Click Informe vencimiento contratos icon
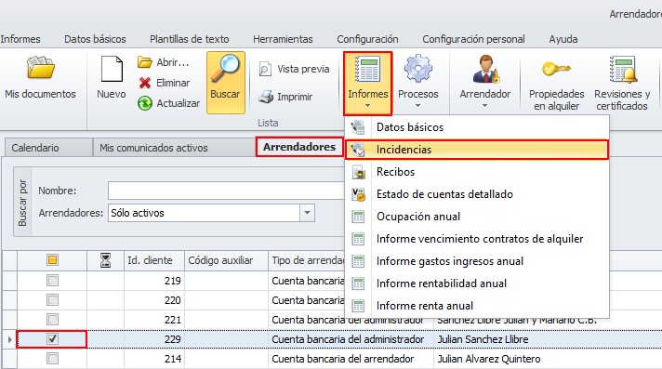 tap(358, 239)
